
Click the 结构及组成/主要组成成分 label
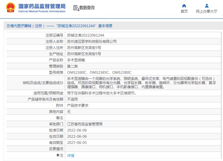point(43,83)
